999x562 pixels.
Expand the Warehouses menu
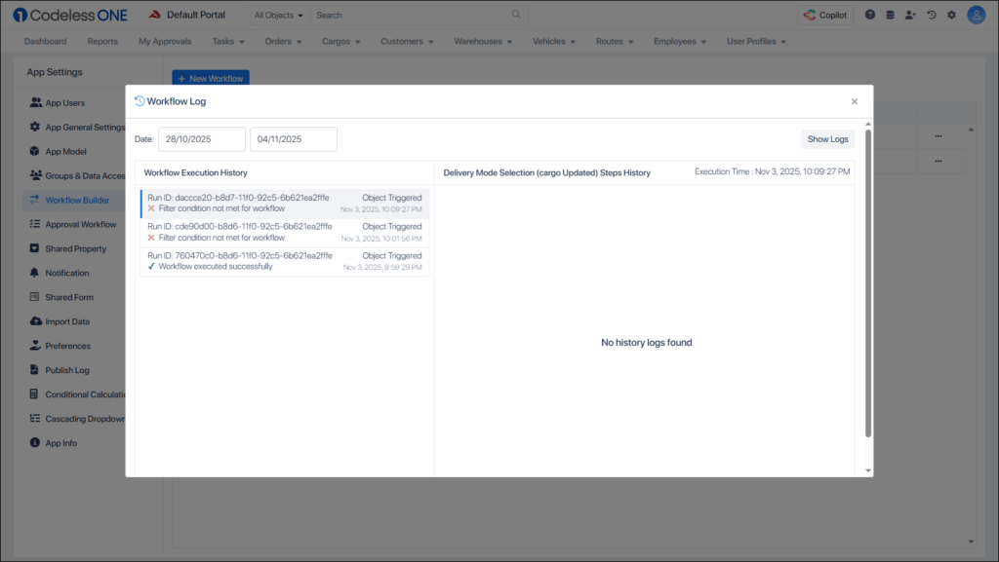point(483,42)
